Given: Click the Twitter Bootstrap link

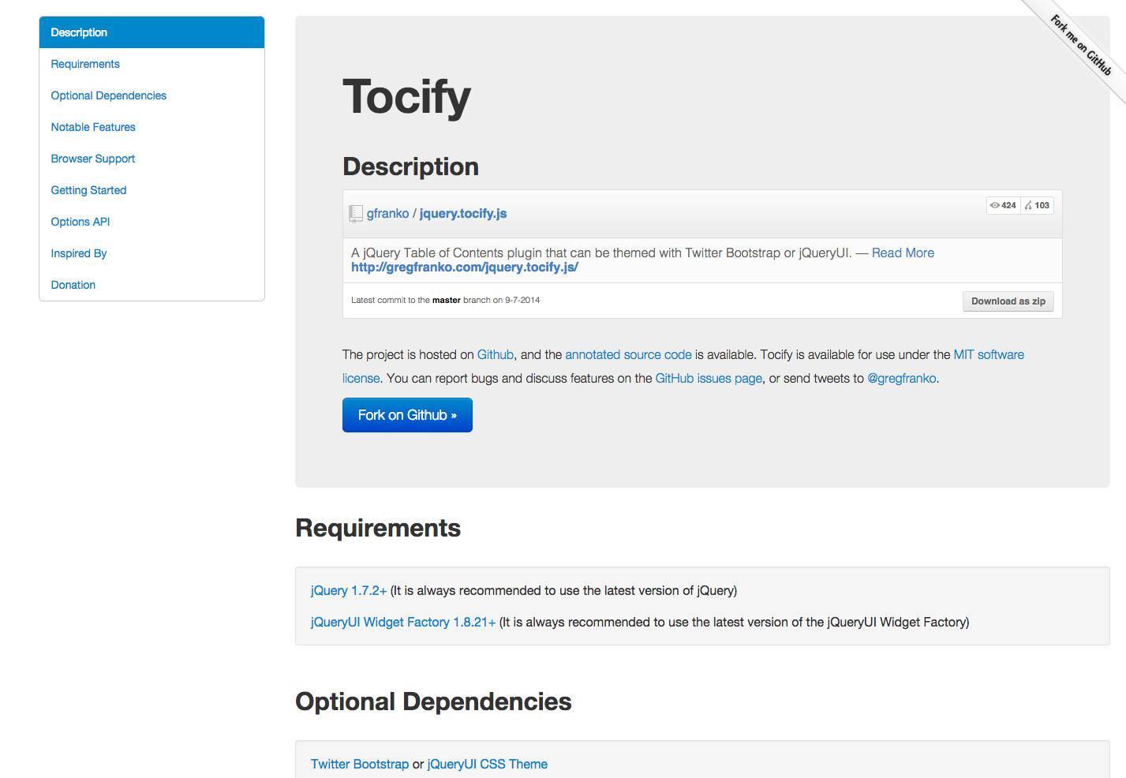Looking at the screenshot, I should click(x=360, y=764).
